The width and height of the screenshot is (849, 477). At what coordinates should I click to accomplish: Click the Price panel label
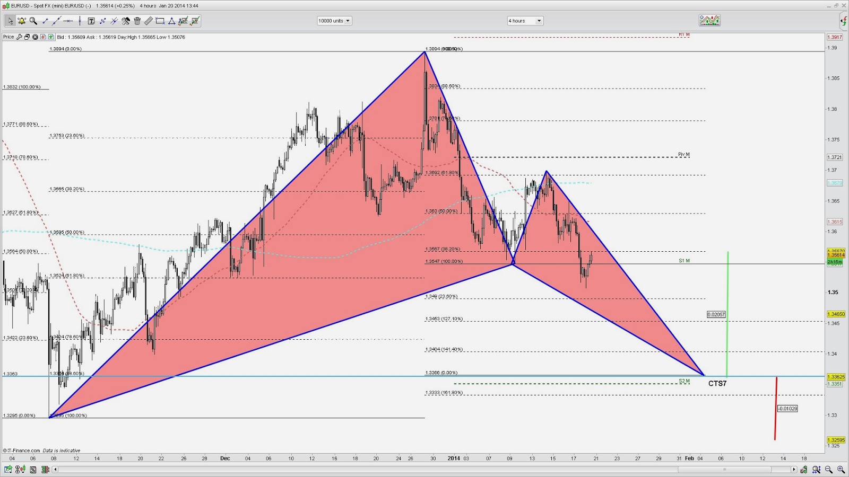point(8,37)
